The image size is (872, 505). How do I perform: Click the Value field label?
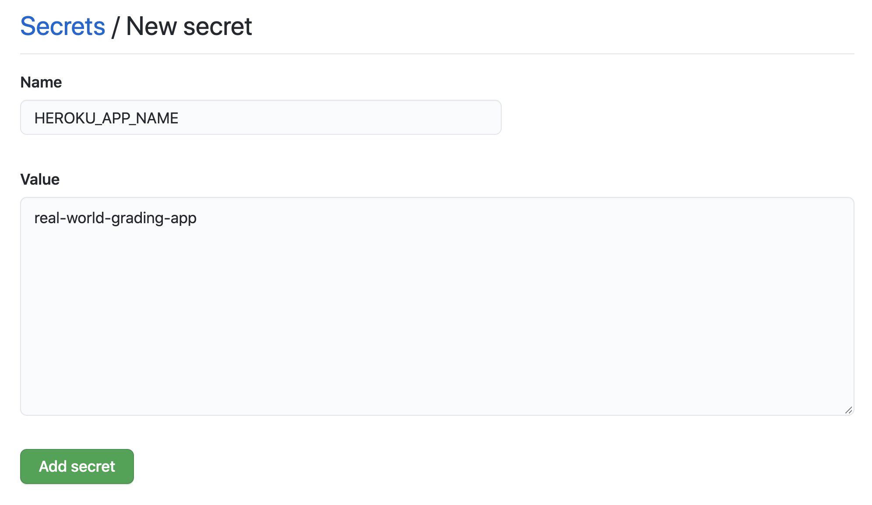[40, 179]
